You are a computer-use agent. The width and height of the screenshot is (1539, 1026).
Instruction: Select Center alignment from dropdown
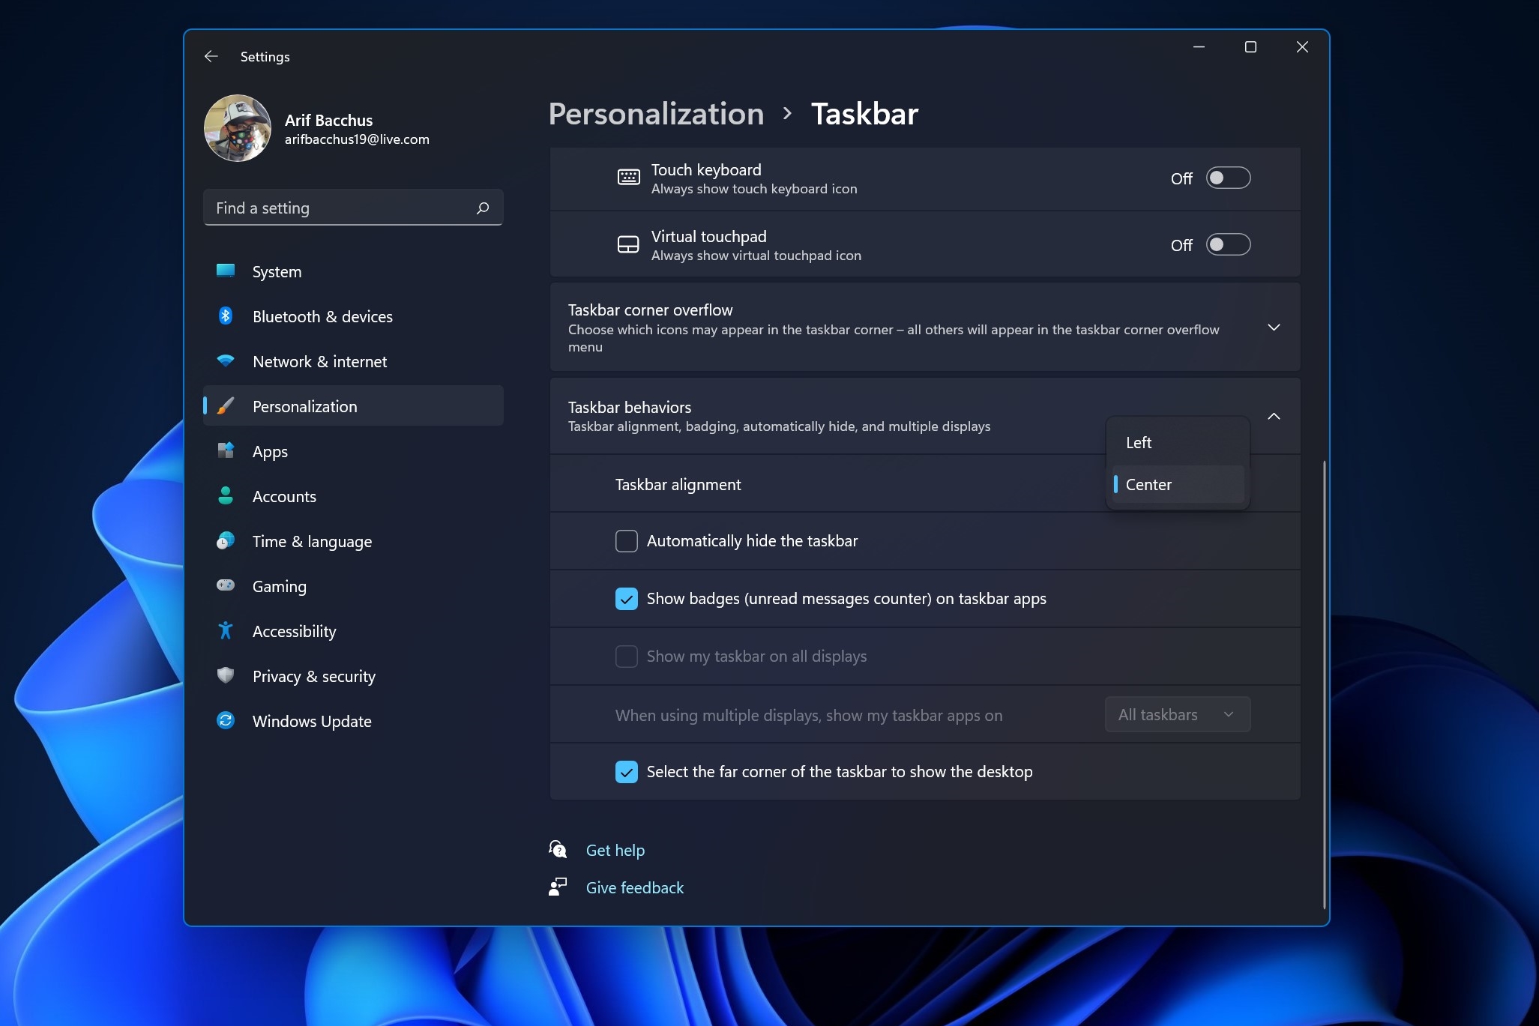click(1174, 483)
